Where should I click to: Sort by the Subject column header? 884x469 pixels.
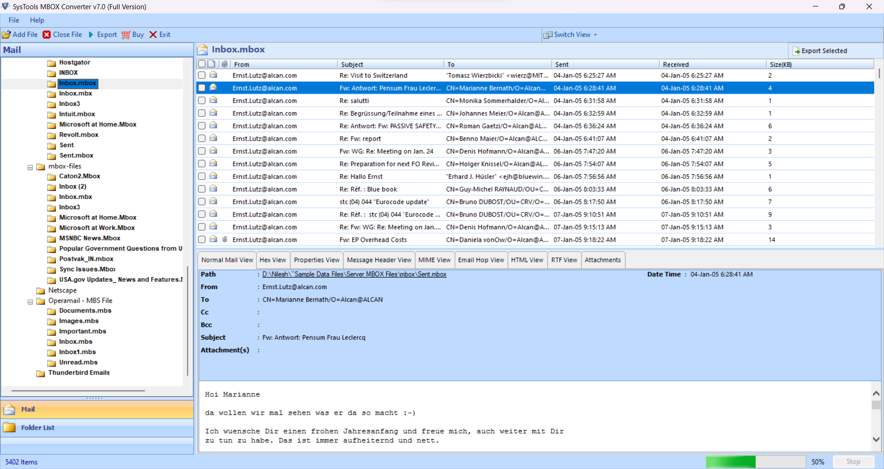coord(391,64)
